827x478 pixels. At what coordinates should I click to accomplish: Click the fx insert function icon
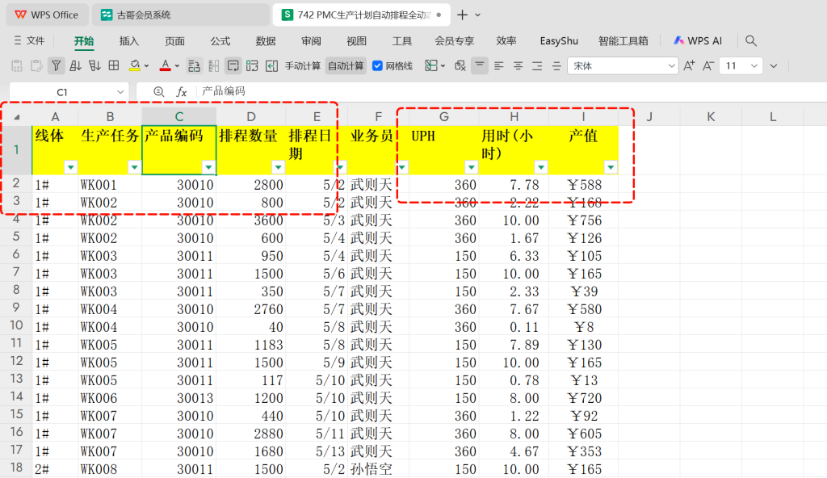tap(182, 92)
